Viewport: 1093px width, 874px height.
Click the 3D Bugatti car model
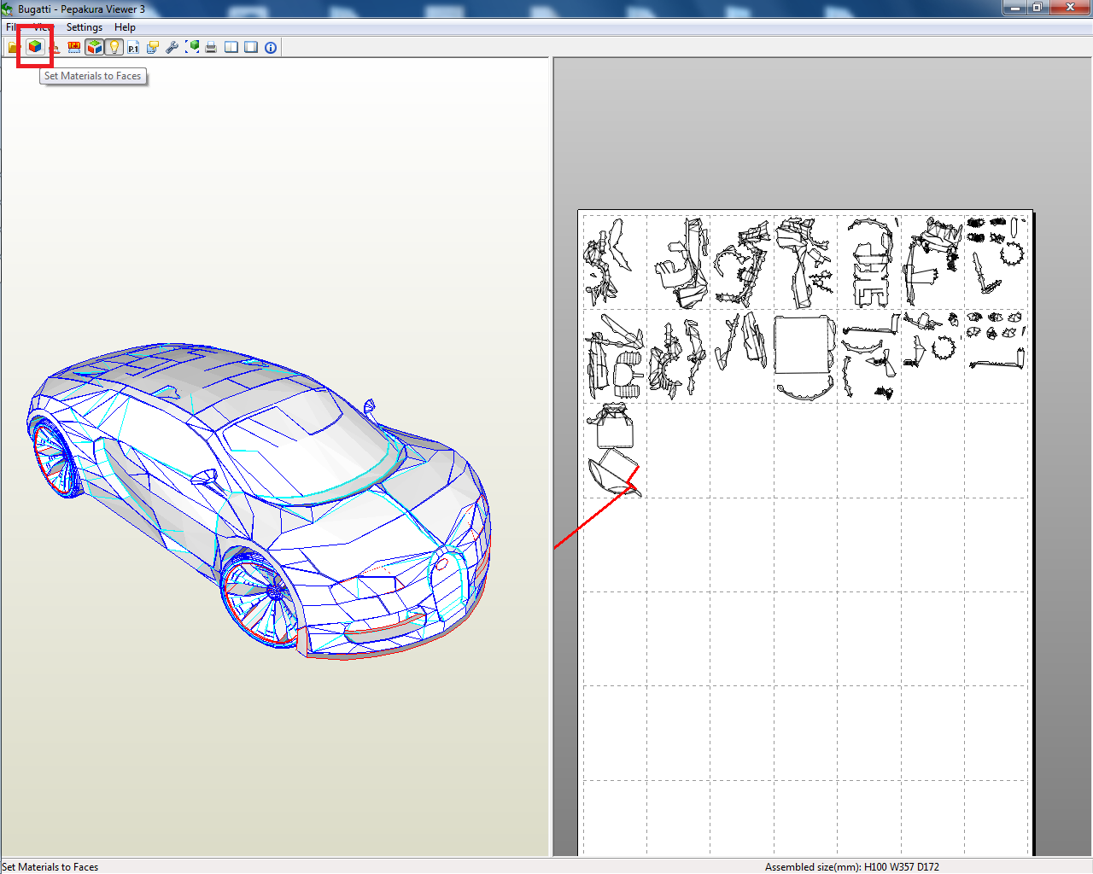point(260,501)
